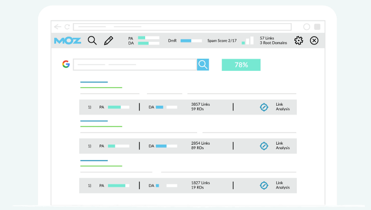Viewport: 371px width, 210px height.
Task: Click the browser address bar
Action: coord(182,27)
